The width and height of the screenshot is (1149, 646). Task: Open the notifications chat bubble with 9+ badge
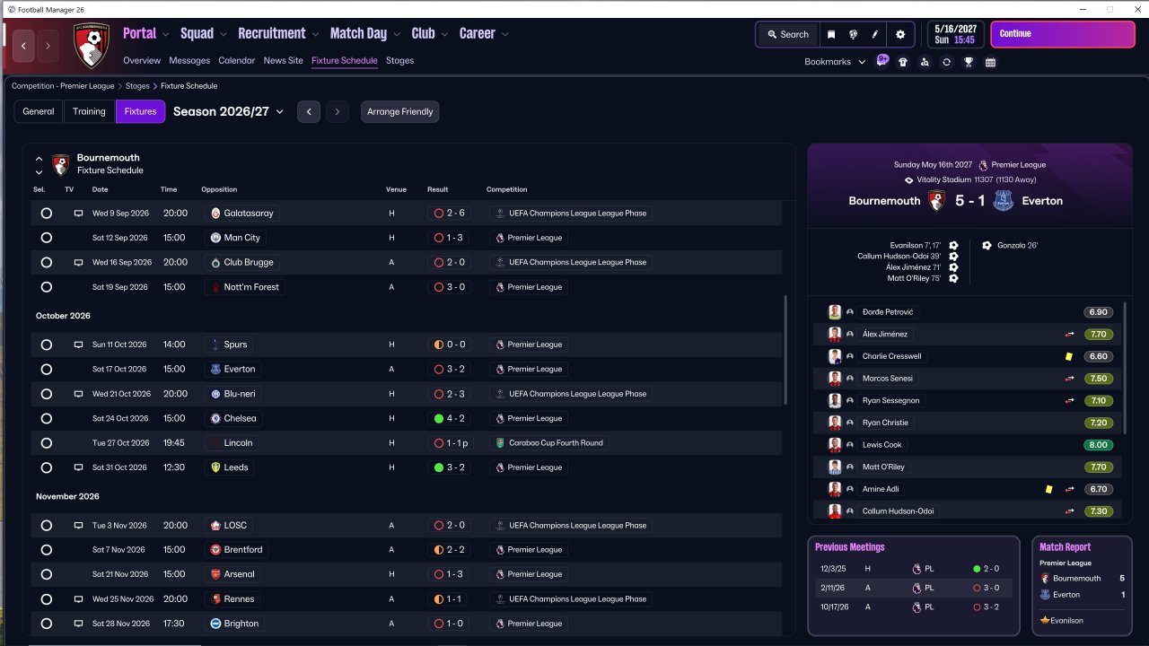pos(882,60)
